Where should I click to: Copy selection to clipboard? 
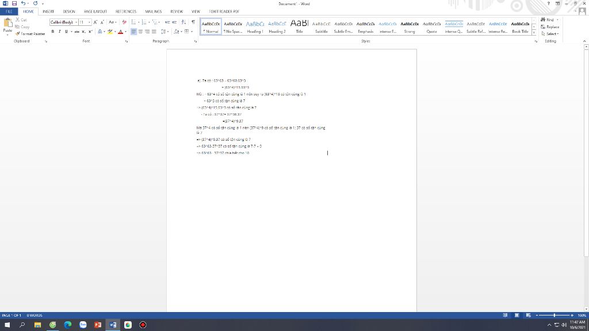pyautogui.click(x=22, y=26)
